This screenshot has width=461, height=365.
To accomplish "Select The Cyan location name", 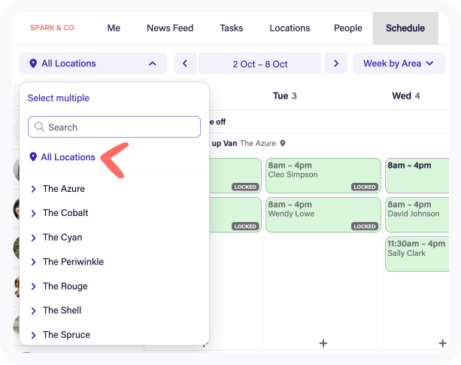I will [x=62, y=237].
